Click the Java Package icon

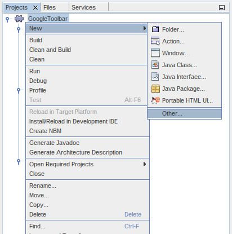[x=155, y=89]
